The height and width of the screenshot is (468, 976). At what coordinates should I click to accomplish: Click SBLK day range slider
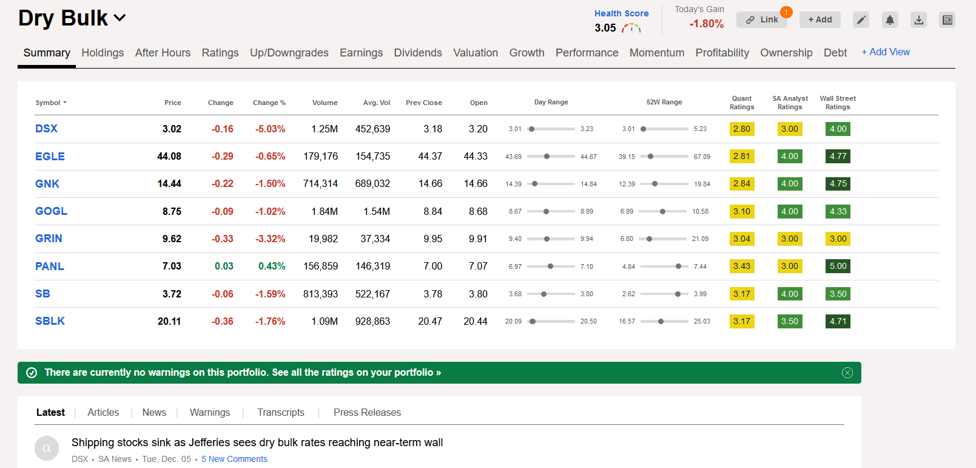click(x=551, y=321)
